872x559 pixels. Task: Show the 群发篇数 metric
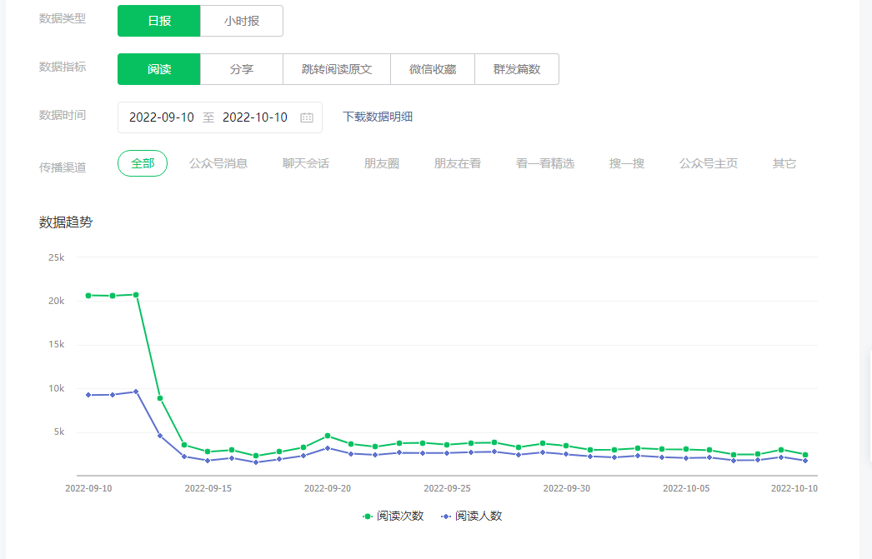click(517, 69)
